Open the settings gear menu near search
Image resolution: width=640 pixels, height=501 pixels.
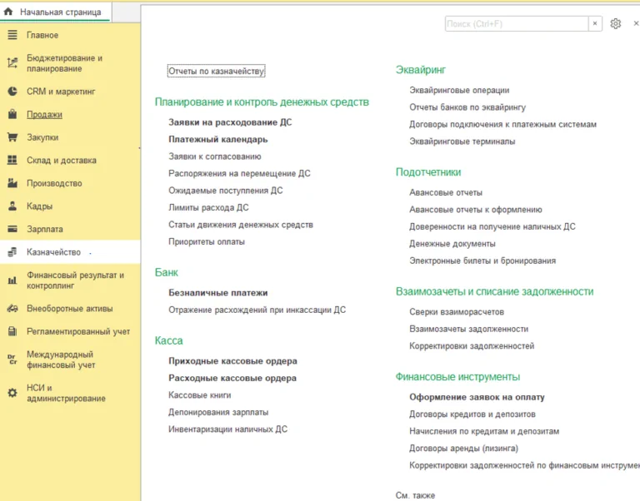[x=616, y=24]
